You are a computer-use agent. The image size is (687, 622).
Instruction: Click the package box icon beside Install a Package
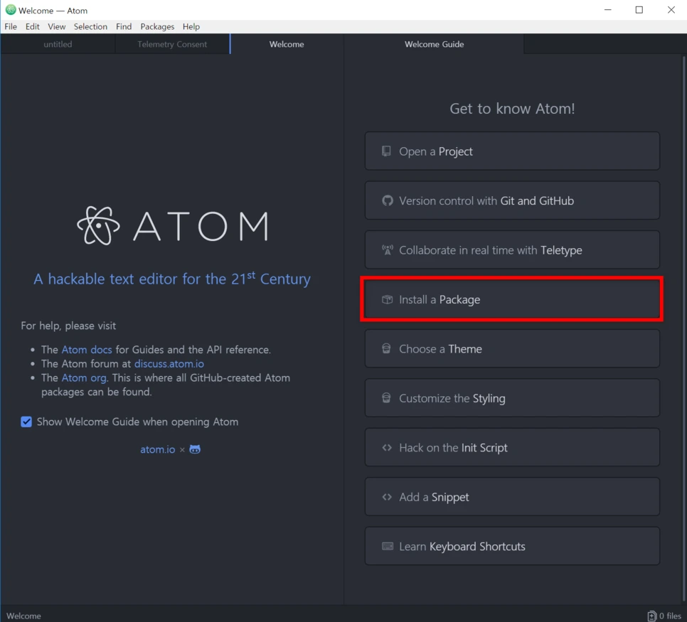pos(388,299)
